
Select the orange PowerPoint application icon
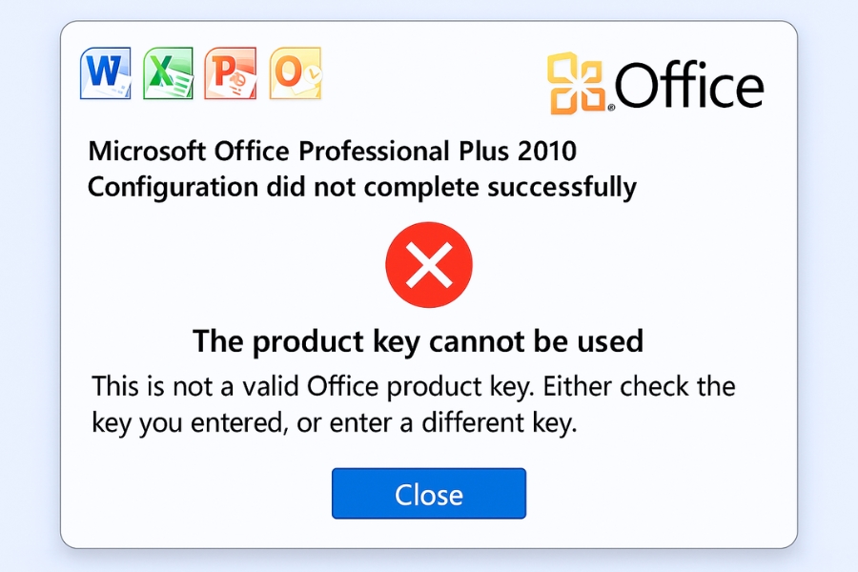231,73
